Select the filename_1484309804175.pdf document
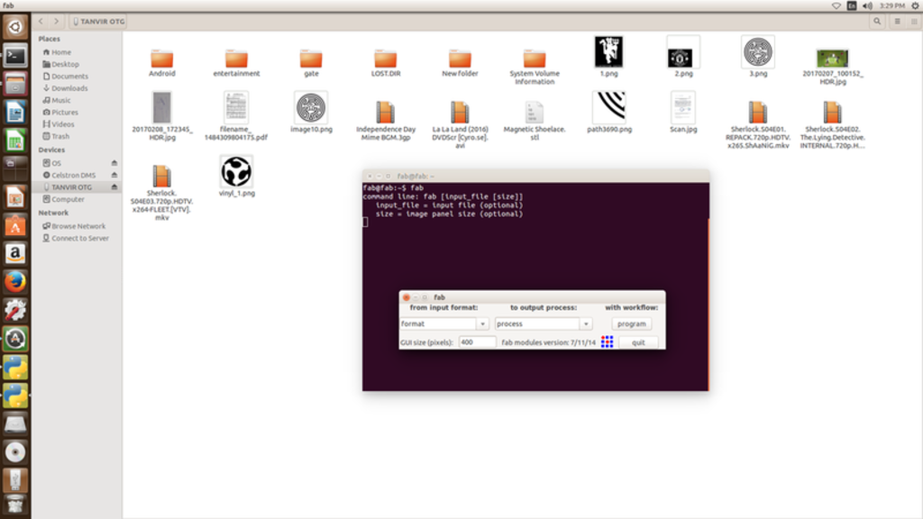Viewport: 923px width, 519px height. [236, 116]
